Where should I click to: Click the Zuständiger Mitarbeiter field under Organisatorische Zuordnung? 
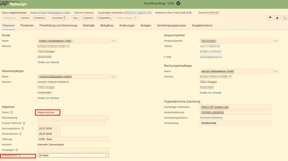[235, 107]
